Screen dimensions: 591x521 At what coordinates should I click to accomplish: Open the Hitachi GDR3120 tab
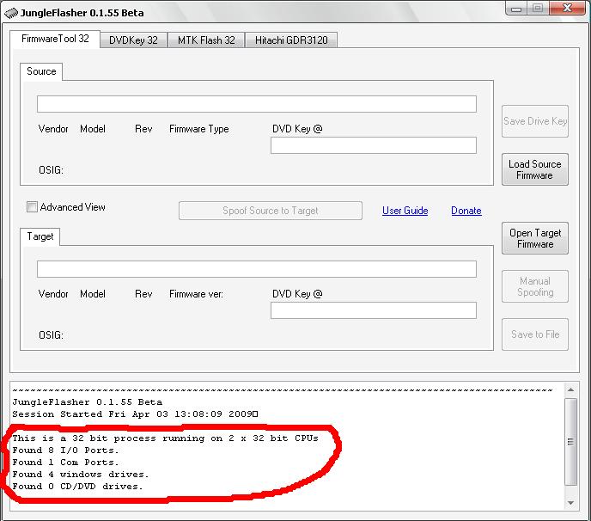[x=291, y=40]
